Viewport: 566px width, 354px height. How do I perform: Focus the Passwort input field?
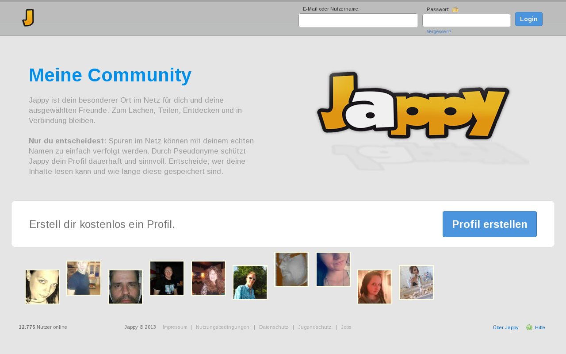tap(467, 20)
